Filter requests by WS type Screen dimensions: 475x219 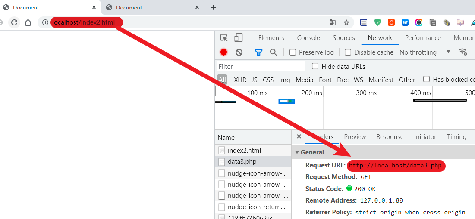[x=359, y=80]
